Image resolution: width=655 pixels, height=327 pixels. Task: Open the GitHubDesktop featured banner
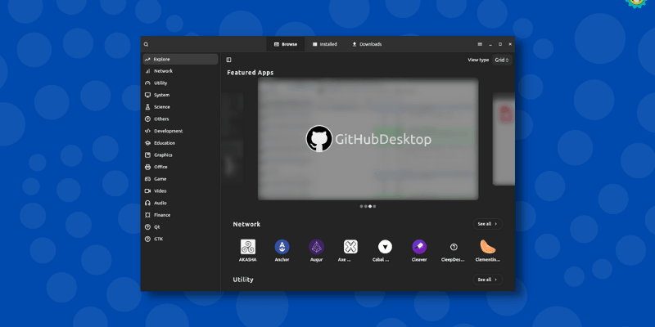368,139
